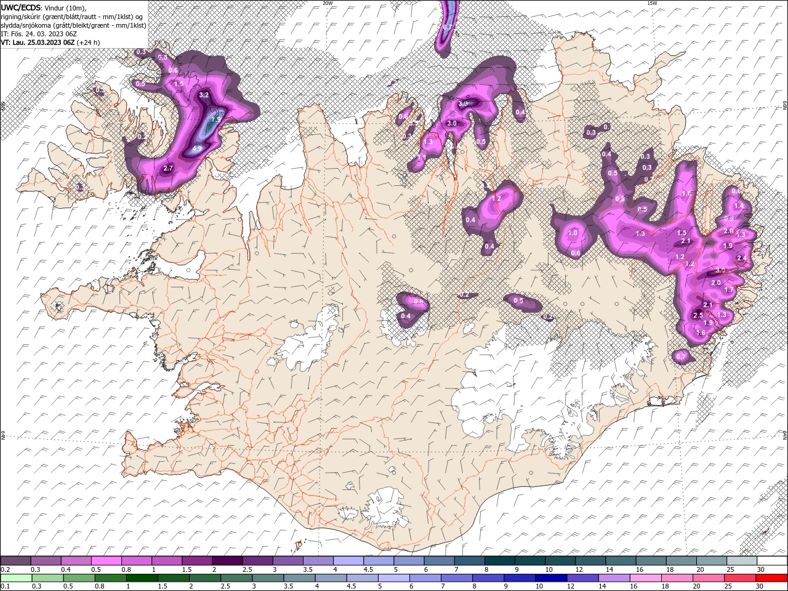788x591 pixels.
Task: Click the 2.5 value in the southeast snow band
Action: click(698, 315)
